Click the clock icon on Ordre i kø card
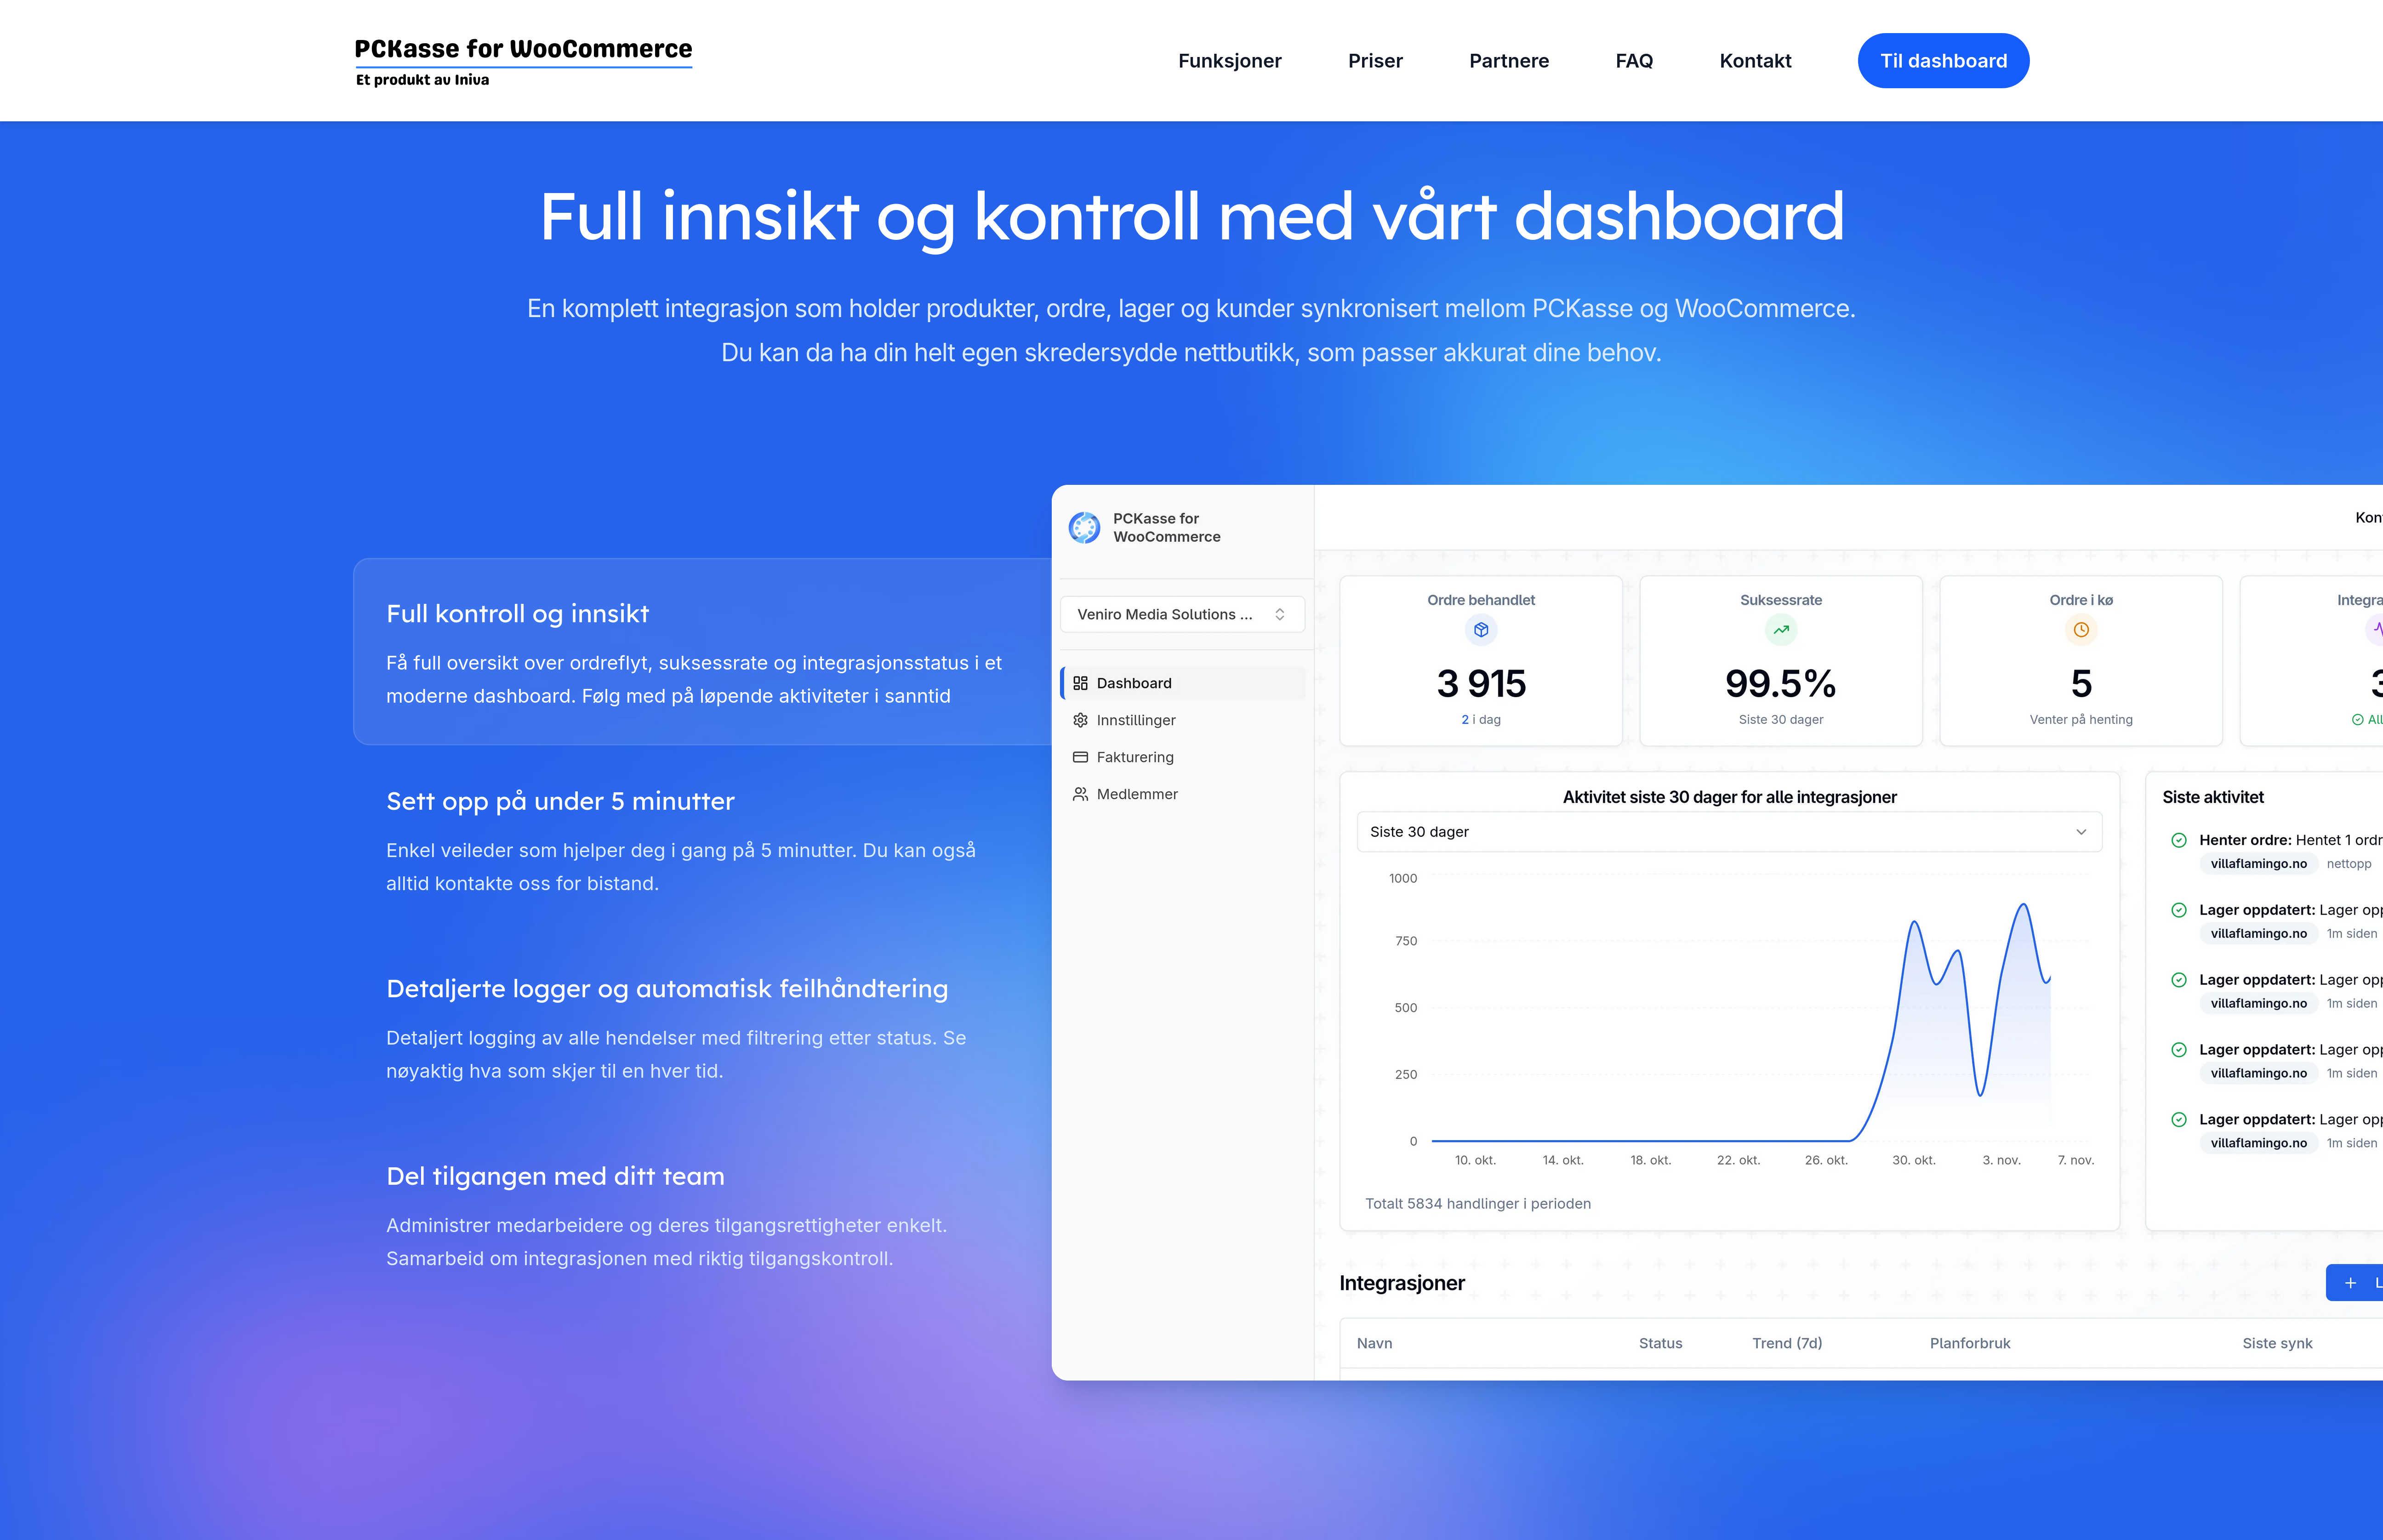The height and width of the screenshot is (1540, 2383). point(2081,630)
